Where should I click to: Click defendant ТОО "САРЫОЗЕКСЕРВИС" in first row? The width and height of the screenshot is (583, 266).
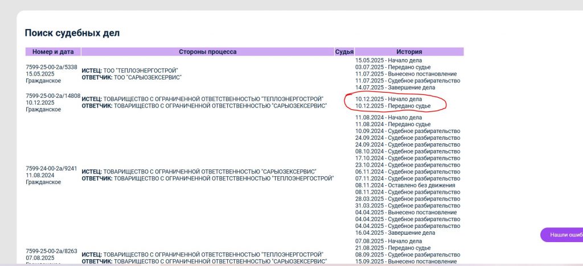tap(142, 77)
